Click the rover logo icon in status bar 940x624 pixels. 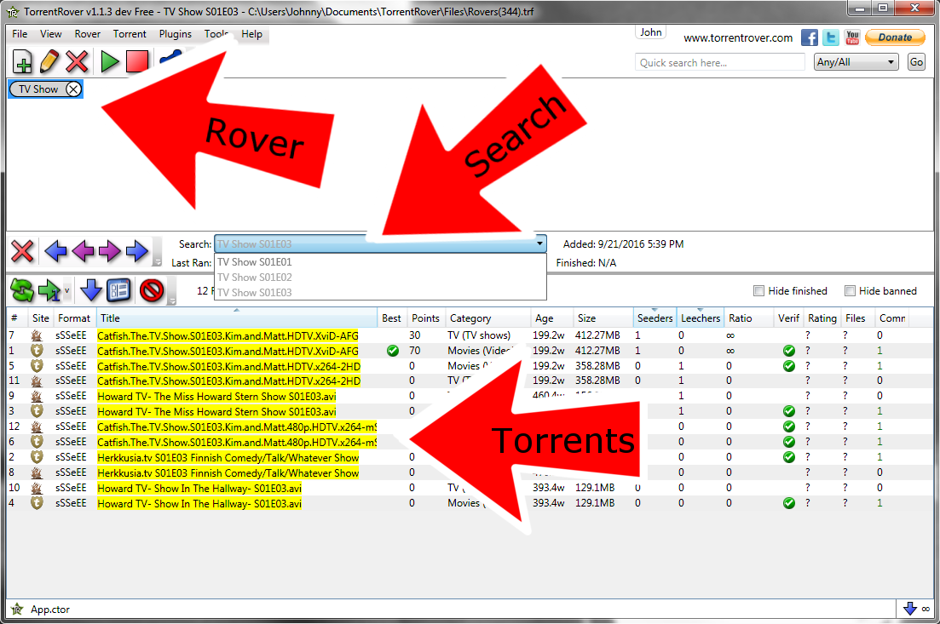click(17, 609)
